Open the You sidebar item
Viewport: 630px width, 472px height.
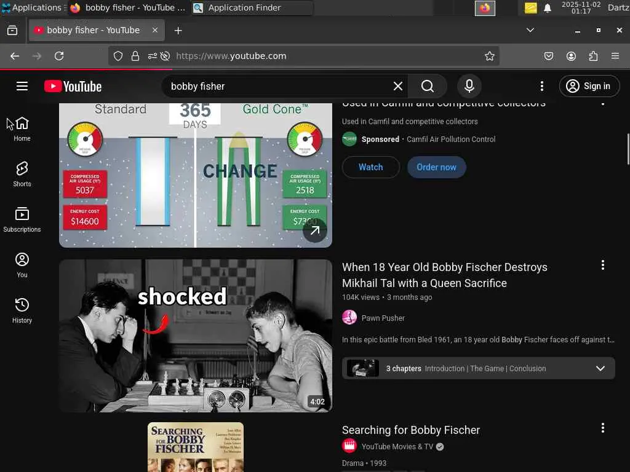[x=22, y=265]
